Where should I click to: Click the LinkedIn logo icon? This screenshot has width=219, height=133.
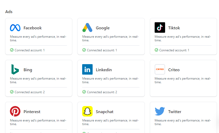coord(87,70)
